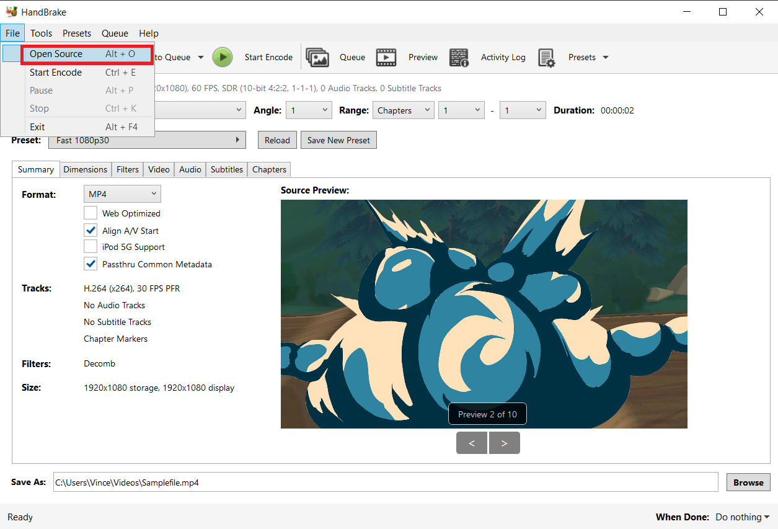Viewport: 778px width, 529px height.
Task: Open the Activity Log icon
Action: tap(459, 57)
